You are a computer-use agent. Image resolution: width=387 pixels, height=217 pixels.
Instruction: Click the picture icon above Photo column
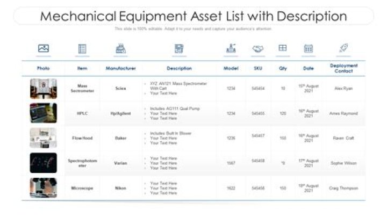(44, 48)
